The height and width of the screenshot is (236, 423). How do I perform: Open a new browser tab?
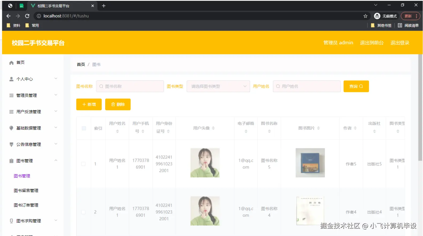coord(104,6)
